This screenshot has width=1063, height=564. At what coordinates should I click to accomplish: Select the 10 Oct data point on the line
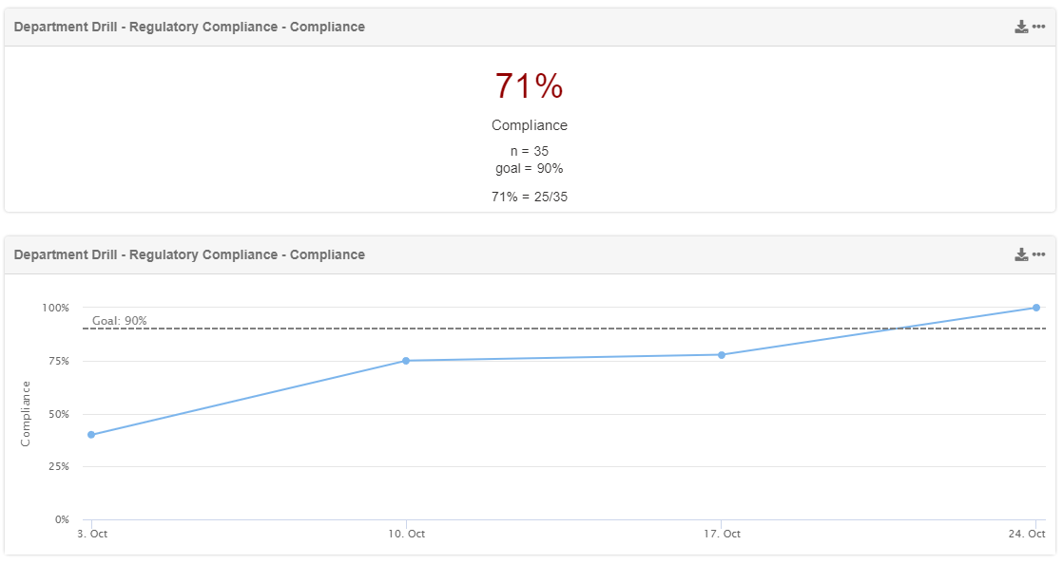[406, 361]
